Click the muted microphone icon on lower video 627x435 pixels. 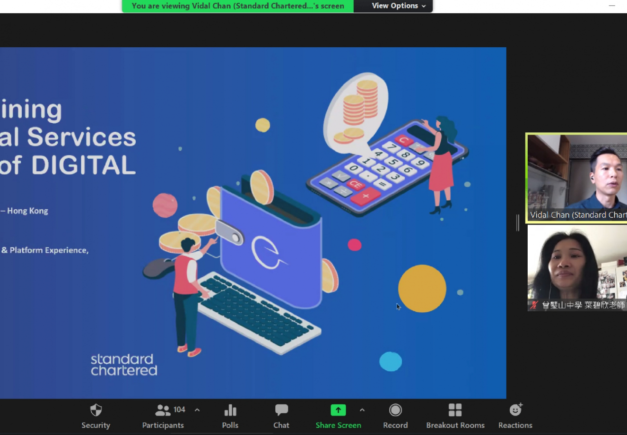pos(534,305)
